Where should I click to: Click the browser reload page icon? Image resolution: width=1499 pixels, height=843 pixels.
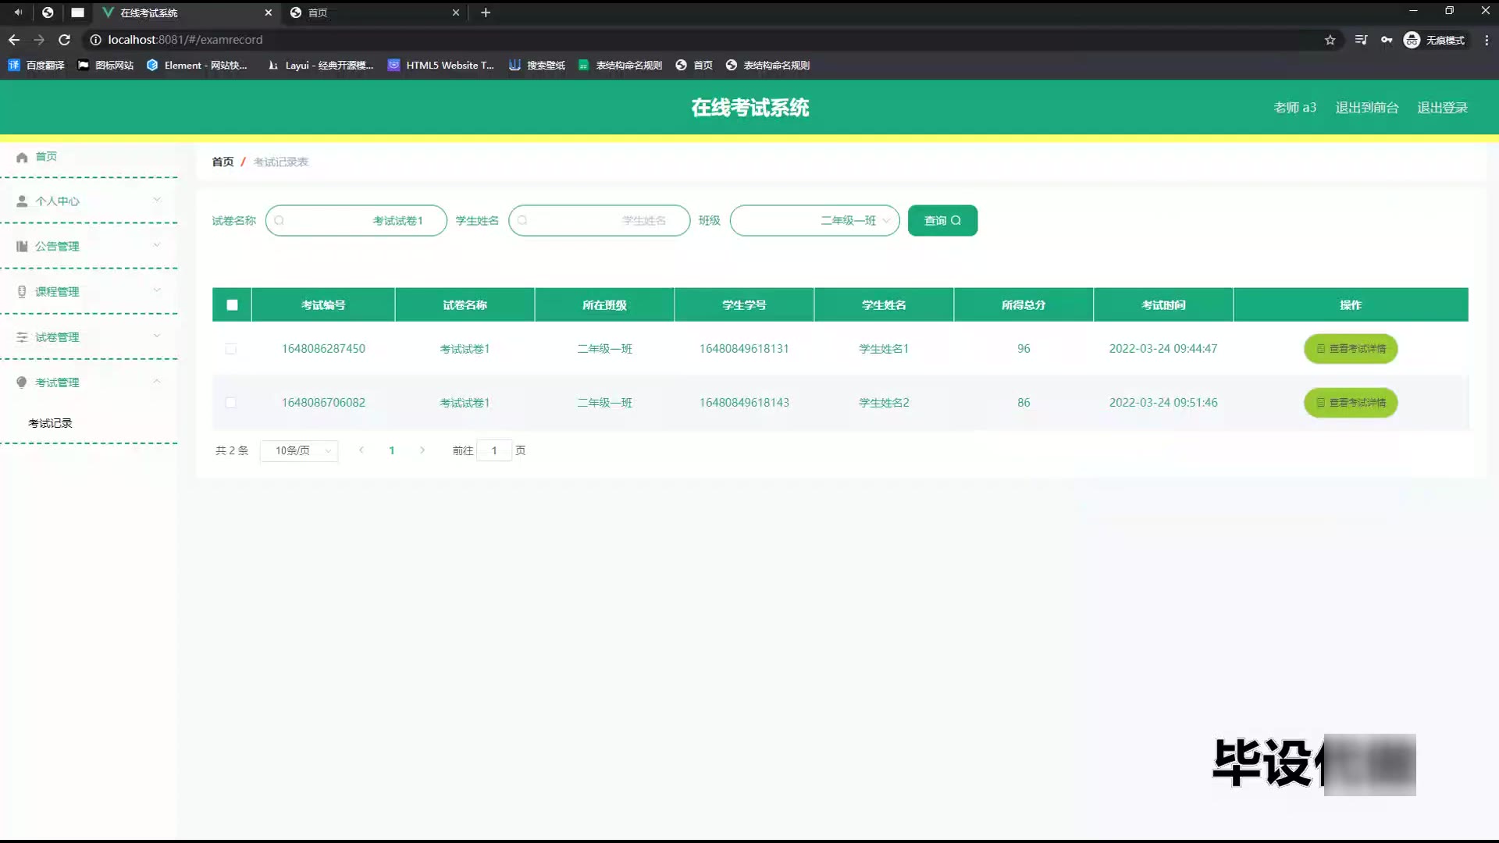click(65, 40)
